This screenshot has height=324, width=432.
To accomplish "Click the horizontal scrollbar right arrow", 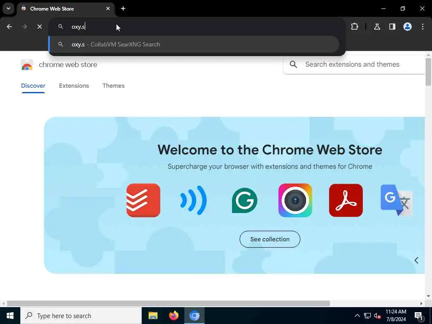I will point(421,303).
